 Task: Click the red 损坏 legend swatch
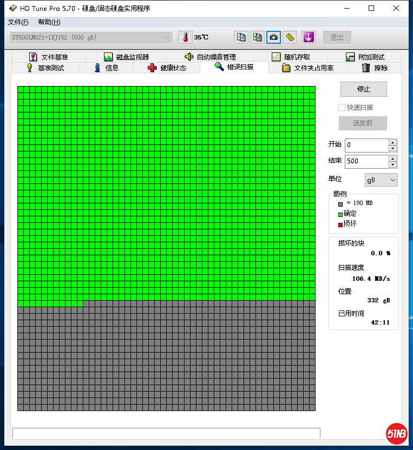pos(340,224)
